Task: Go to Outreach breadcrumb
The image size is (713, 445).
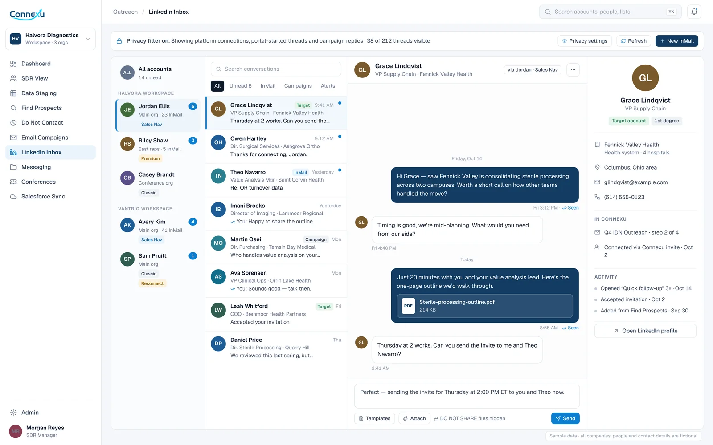Action: click(x=125, y=12)
